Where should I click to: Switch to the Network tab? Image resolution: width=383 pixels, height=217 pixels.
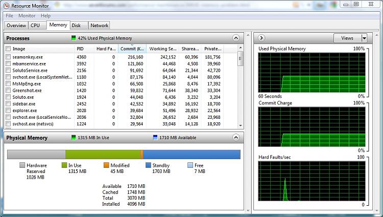click(x=99, y=26)
